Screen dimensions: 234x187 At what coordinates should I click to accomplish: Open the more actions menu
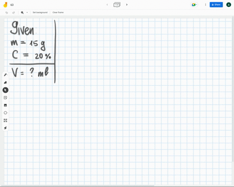click(205, 5)
